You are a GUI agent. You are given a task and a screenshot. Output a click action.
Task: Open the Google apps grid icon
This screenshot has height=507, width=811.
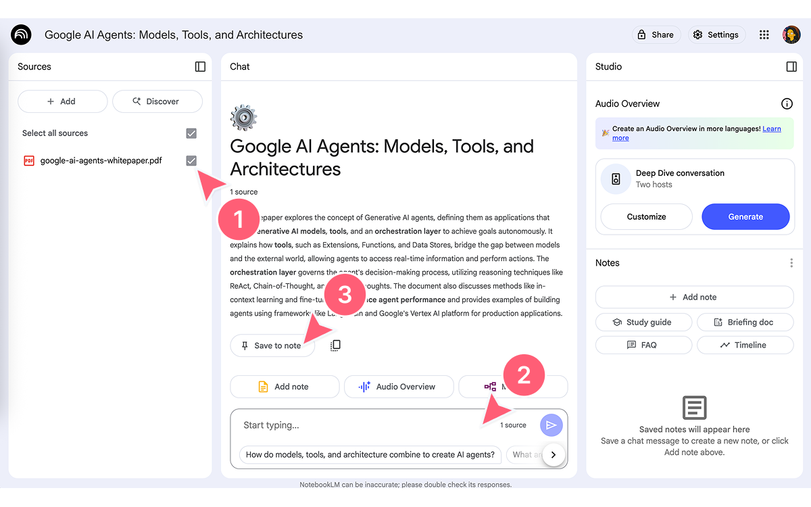[x=764, y=35]
